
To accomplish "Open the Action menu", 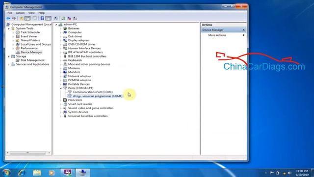I will coord(20,13).
